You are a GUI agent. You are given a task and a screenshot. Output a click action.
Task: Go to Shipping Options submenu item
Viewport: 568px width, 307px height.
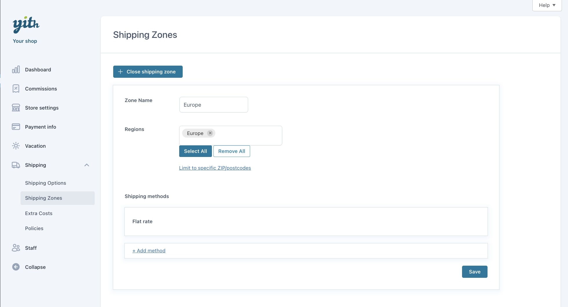[x=45, y=183]
